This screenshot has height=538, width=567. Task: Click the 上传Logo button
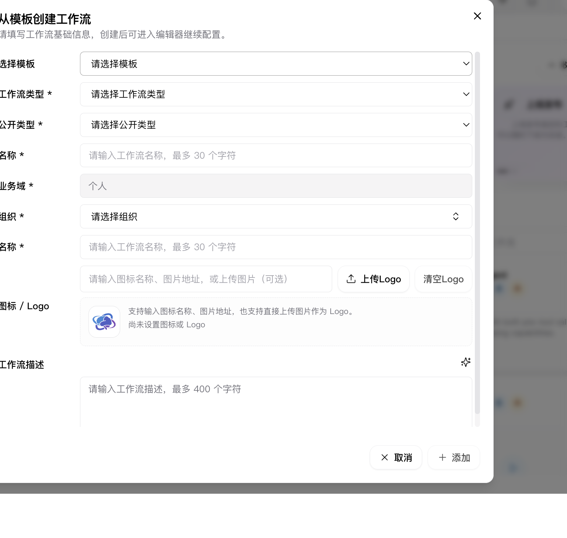click(373, 279)
